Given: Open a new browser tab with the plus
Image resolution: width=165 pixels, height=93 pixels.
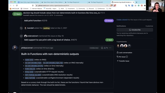Looking at the screenshot, I should [x=136, y=2].
